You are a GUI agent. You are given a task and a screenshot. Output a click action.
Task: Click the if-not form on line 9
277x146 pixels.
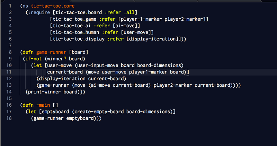(34, 59)
